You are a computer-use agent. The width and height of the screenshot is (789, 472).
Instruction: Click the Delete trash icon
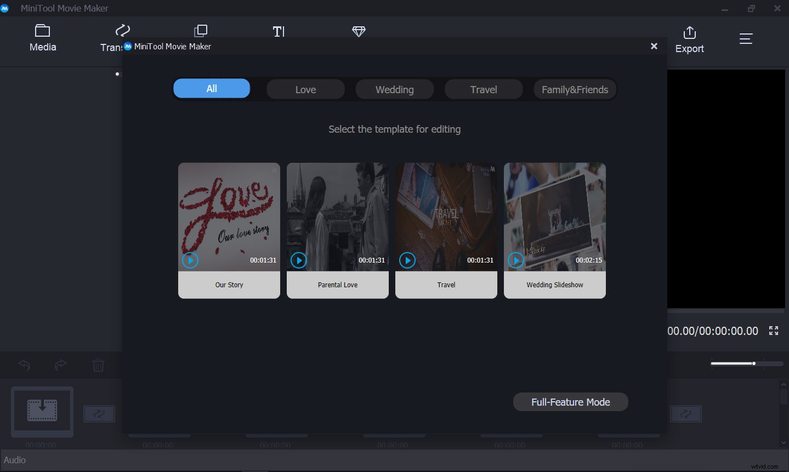[99, 365]
